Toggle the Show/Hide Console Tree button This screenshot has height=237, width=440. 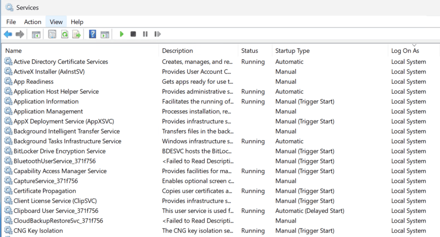click(x=36, y=34)
